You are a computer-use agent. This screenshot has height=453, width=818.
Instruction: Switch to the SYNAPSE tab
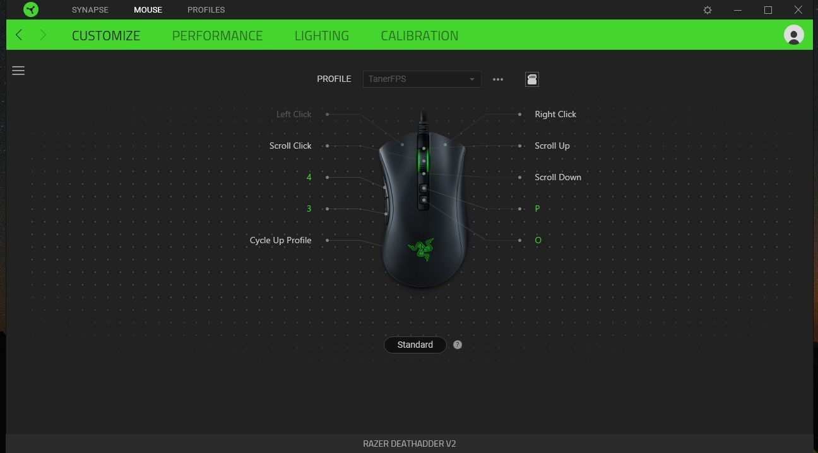coord(90,10)
